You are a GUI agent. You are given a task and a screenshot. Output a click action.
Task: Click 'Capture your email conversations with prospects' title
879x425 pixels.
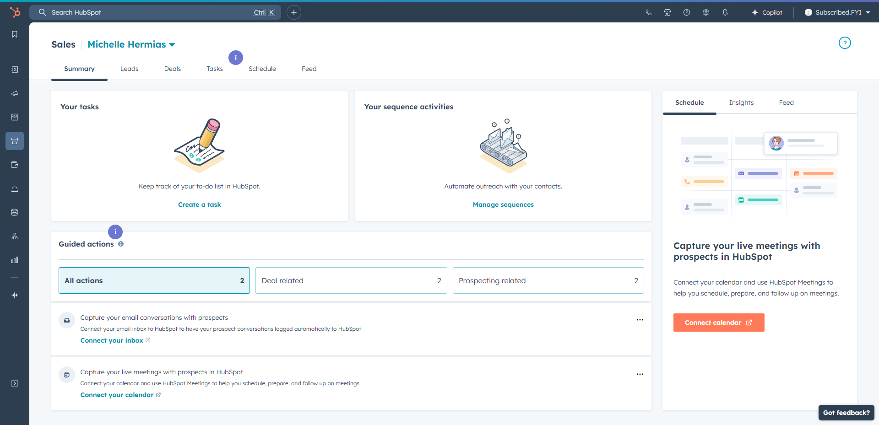pyautogui.click(x=154, y=317)
